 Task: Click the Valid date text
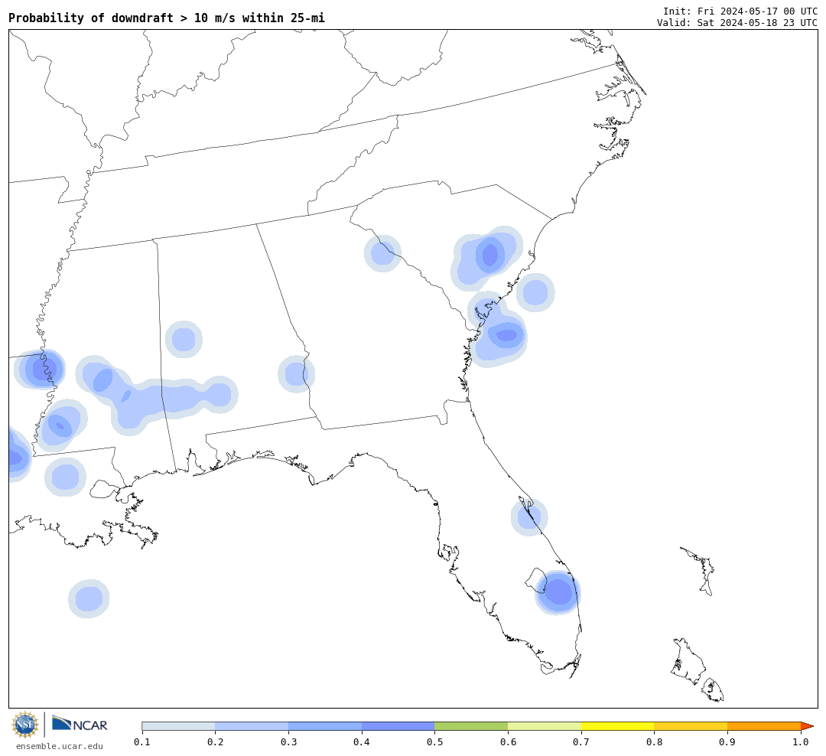tap(737, 23)
